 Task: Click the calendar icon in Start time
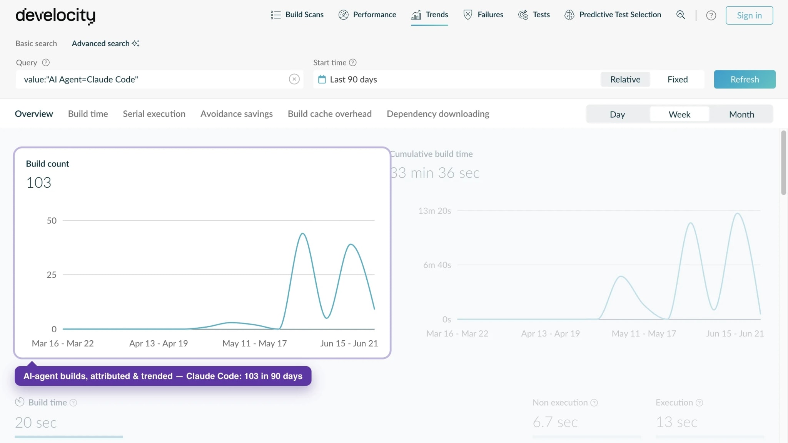pos(322,80)
